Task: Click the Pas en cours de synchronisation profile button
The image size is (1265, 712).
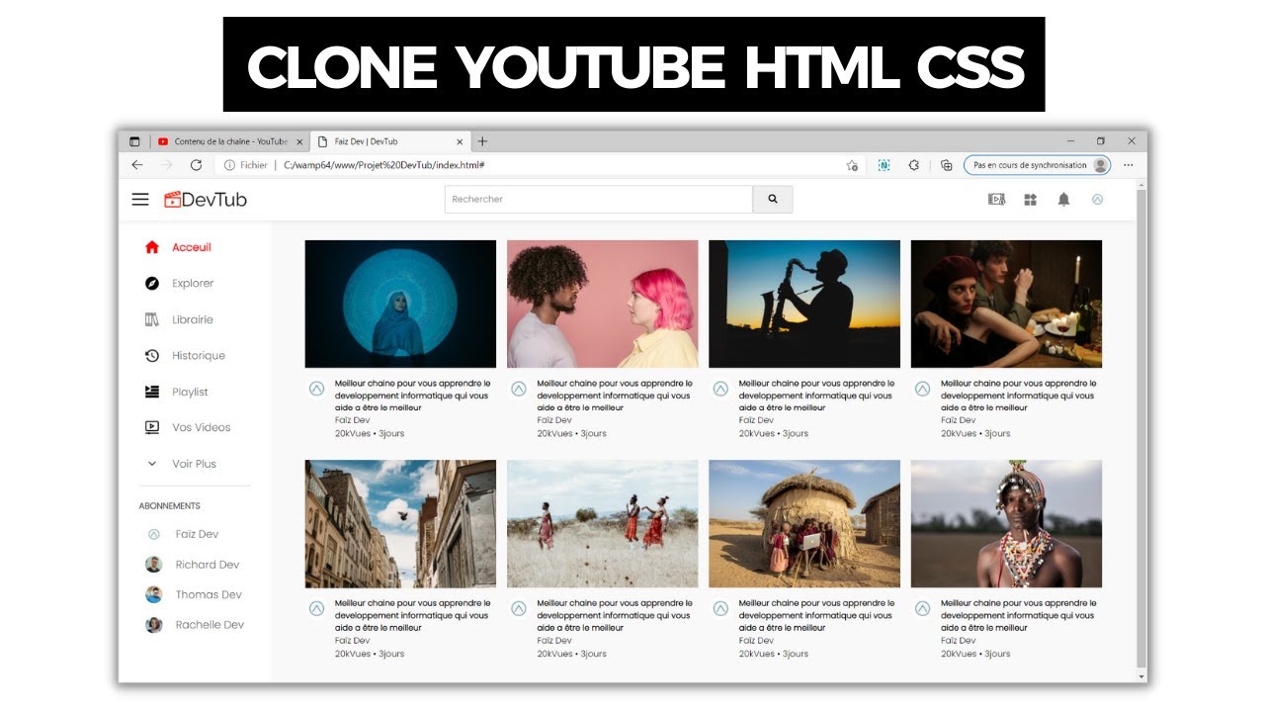Action: point(1037,165)
